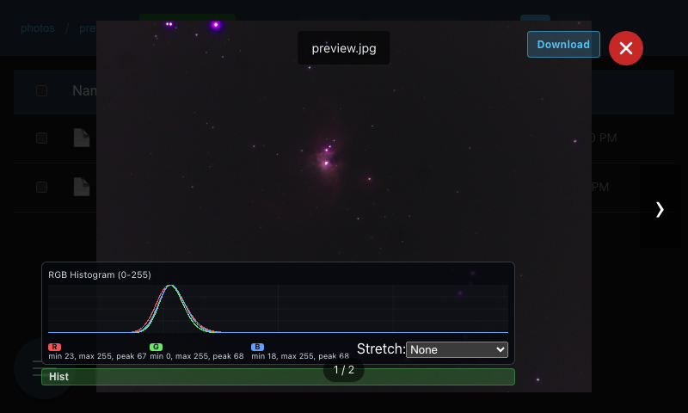
Task: Open the Stretch dropdown set to None
Action: [457, 350]
